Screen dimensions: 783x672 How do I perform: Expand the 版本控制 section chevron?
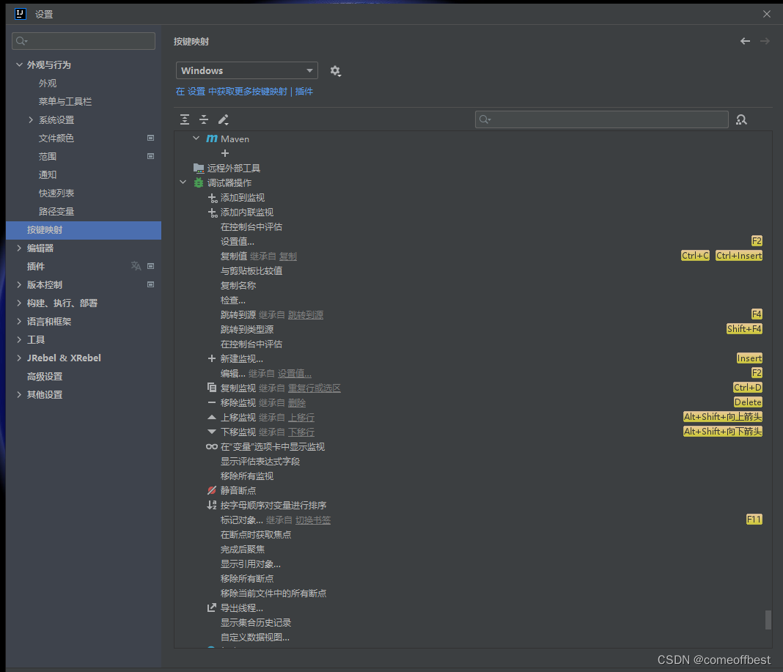pos(19,284)
